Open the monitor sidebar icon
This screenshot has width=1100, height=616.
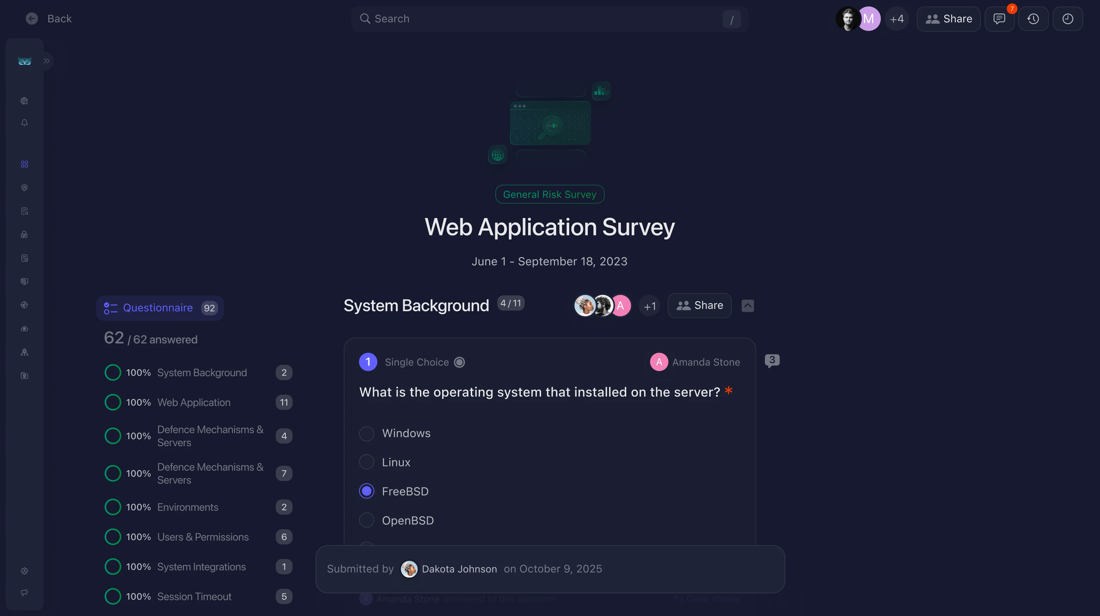24,282
